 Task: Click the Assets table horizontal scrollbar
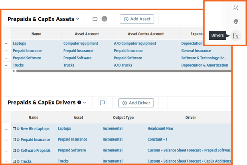coord(120,71)
